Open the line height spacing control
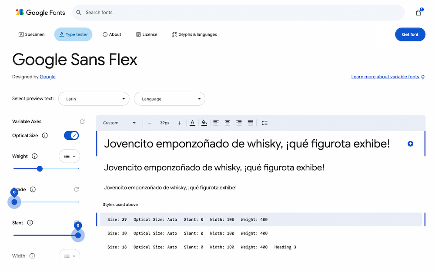Image resolution: width=435 pixels, height=272 pixels. pos(264,123)
